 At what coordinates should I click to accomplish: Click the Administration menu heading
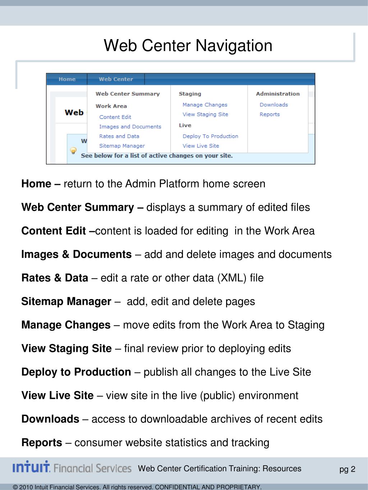(x=278, y=94)
